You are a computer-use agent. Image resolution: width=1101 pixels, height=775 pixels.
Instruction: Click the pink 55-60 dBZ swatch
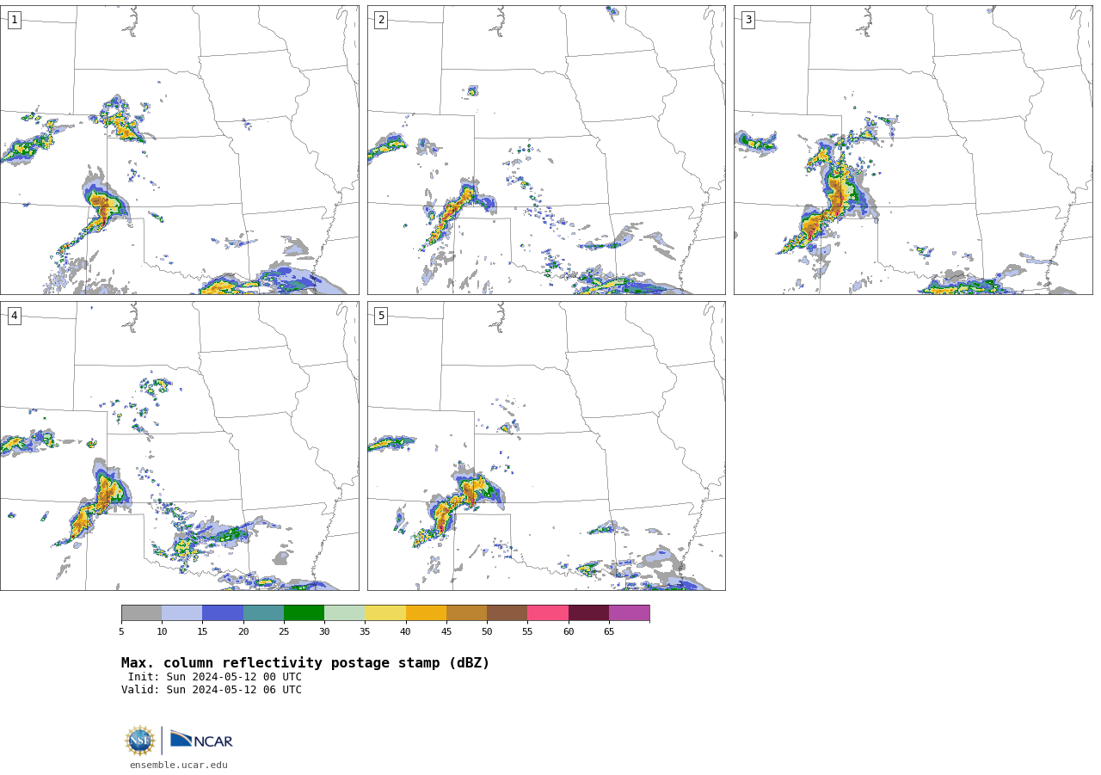point(548,613)
